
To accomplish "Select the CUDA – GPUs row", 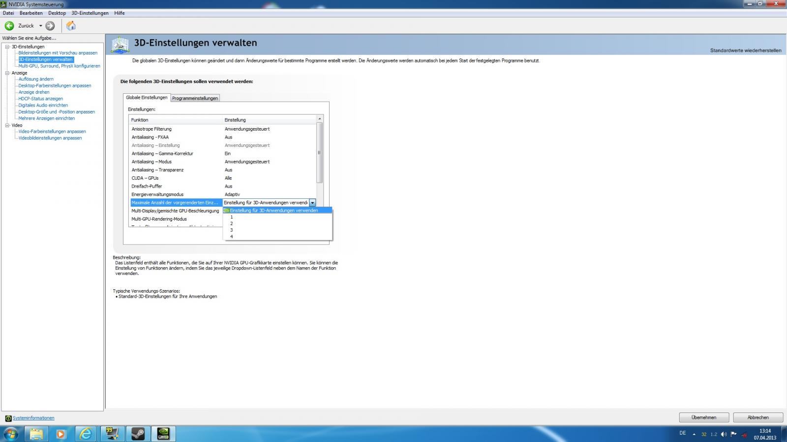I will coord(223,178).
